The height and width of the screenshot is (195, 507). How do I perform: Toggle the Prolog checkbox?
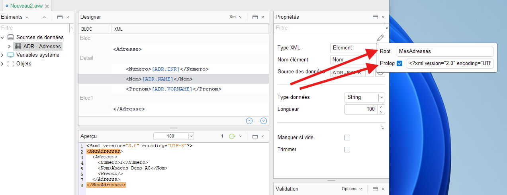400,63
